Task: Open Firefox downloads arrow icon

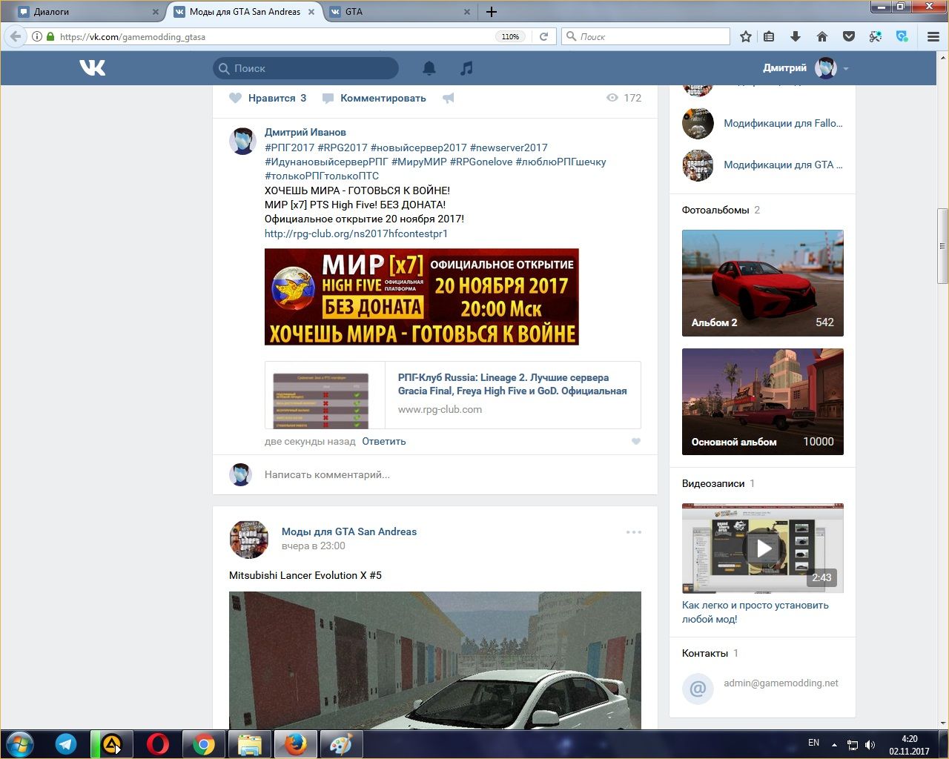Action: coord(796,36)
